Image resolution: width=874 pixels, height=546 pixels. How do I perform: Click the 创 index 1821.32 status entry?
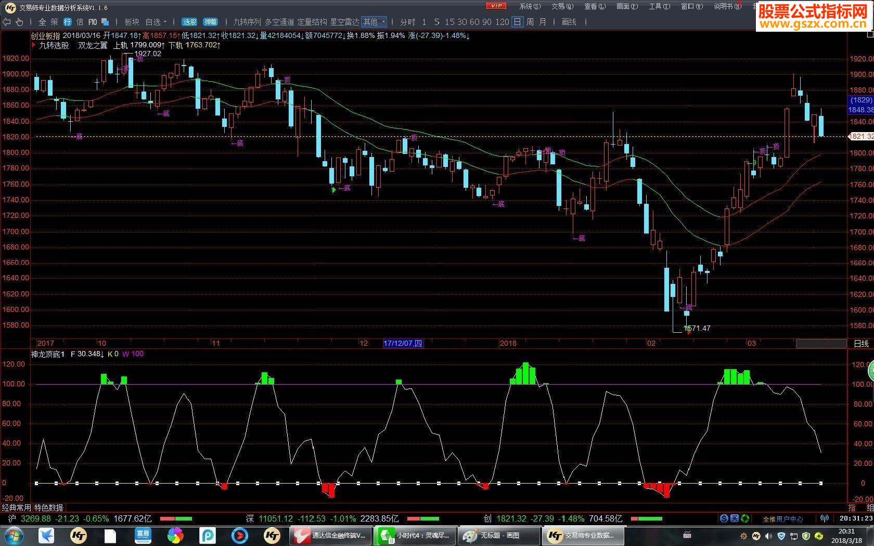pos(553,518)
